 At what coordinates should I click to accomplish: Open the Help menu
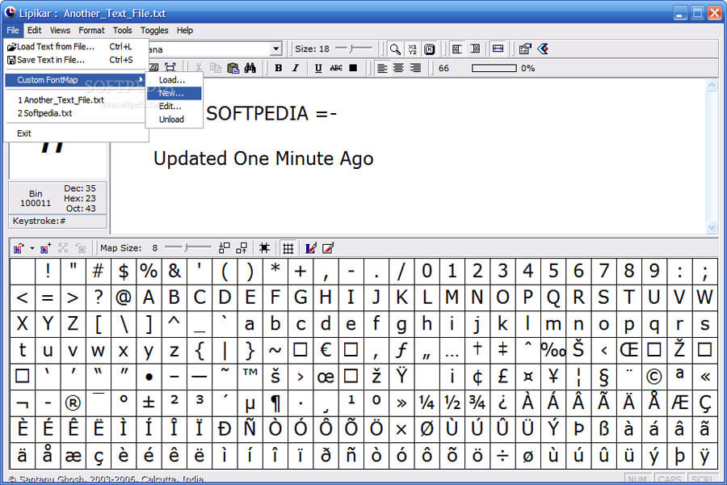click(x=184, y=30)
